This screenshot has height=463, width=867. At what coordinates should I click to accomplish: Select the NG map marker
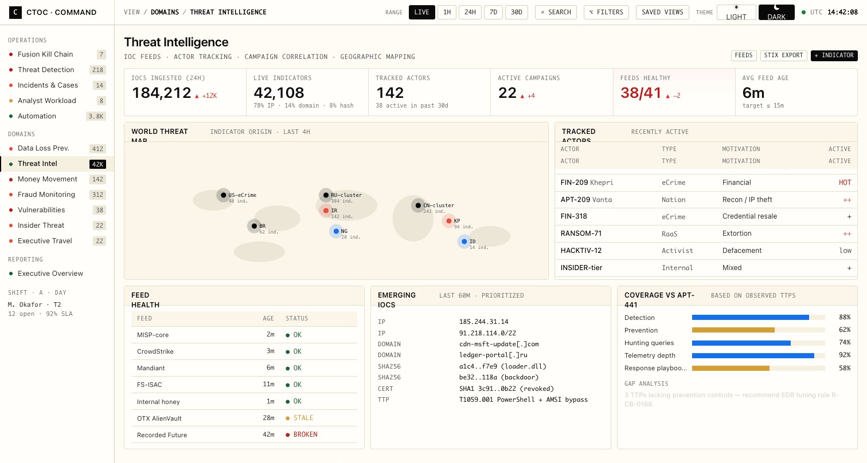[x=336, y=231]
